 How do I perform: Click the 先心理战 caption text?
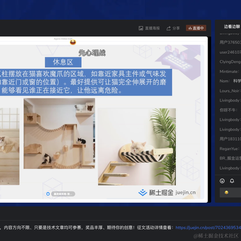click(x=92, y=53)
